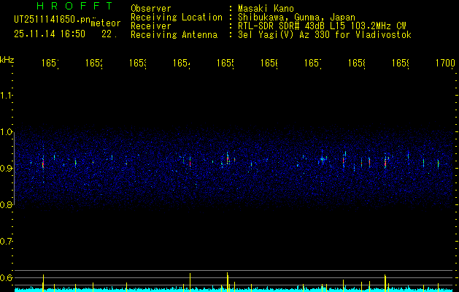This screenshot has height=292, width=459.
Task: Click the green HROFFT title text
Action: (x=74, y=6)
